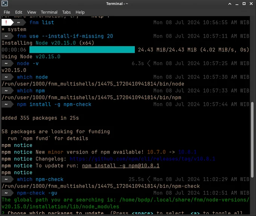Click the 'node -v' command
The image size is (256, 216).
pyautogui.click(x=28, y=64)
